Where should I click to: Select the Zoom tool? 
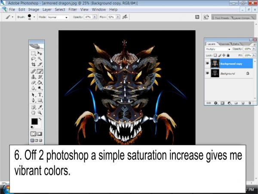click(x=40, y=113)
